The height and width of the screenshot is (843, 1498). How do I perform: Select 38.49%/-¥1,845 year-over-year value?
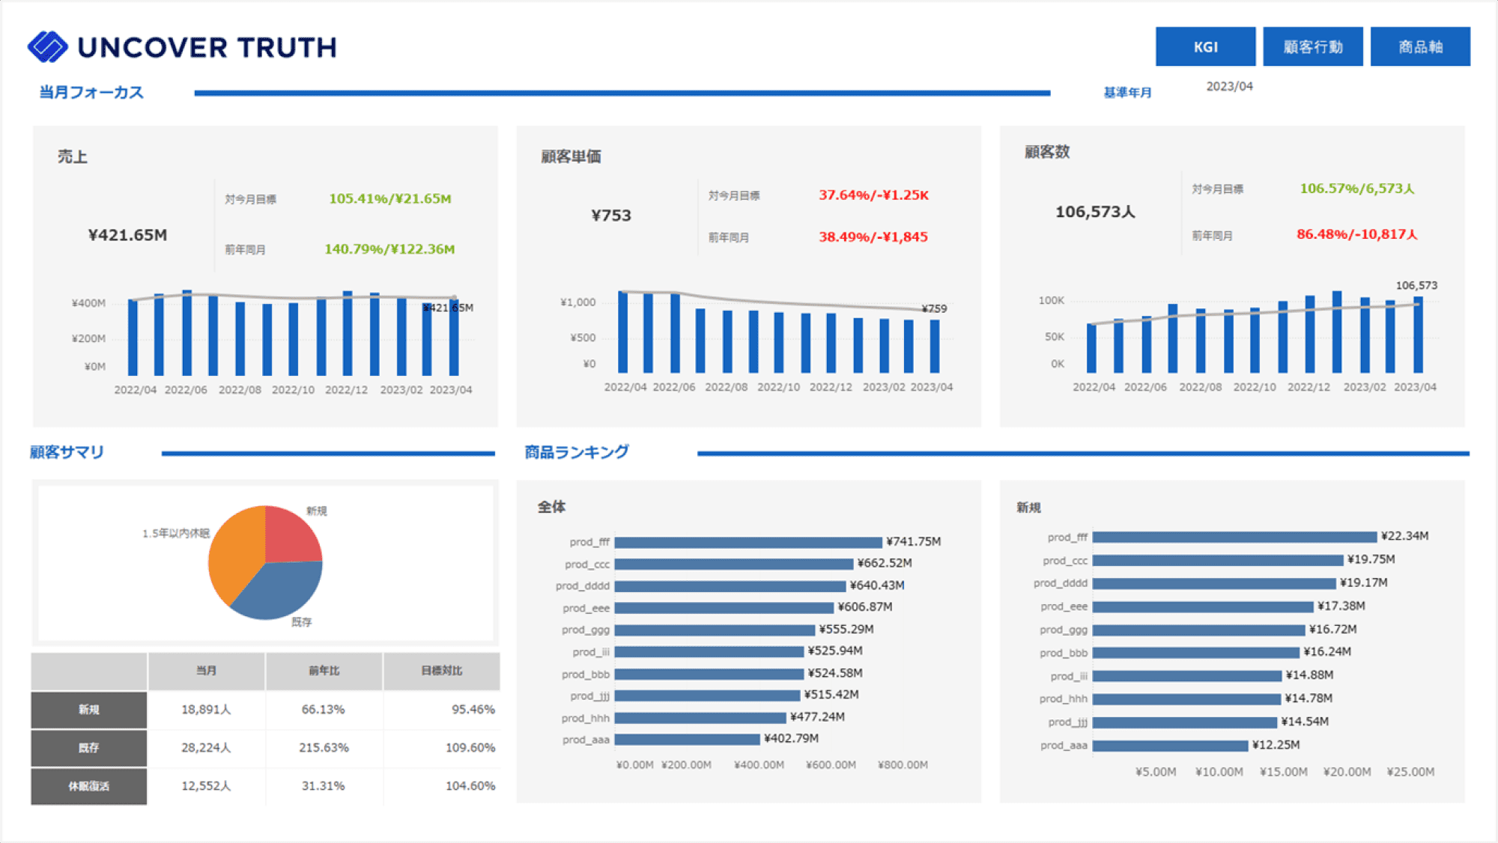873,237
